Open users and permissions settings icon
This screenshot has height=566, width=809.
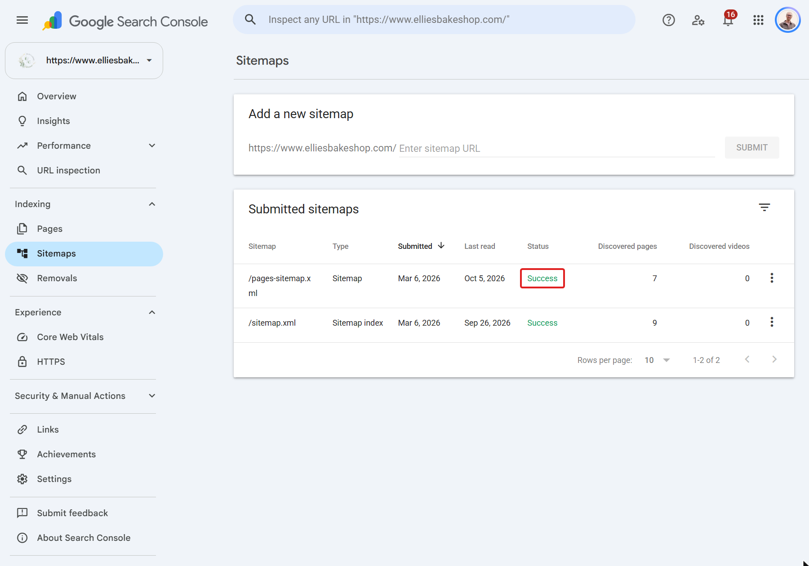[698, 20]
